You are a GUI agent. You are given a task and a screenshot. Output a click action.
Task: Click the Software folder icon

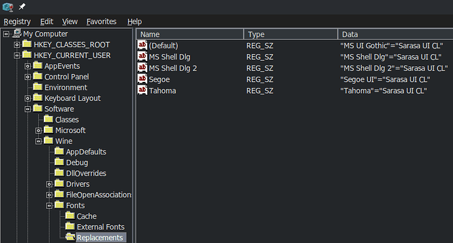tap(38, 108)
